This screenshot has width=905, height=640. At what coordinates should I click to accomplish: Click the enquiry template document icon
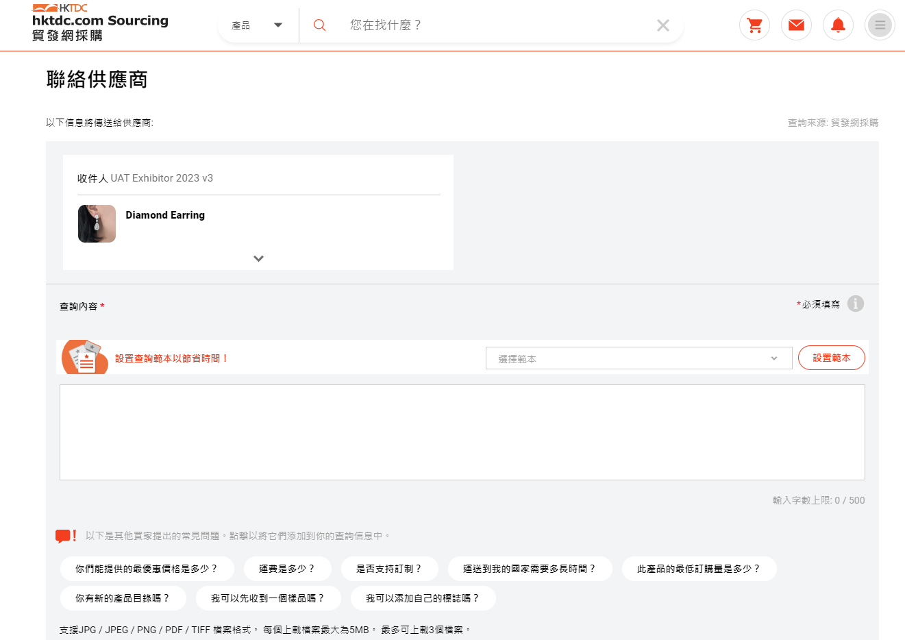[85, 357]
